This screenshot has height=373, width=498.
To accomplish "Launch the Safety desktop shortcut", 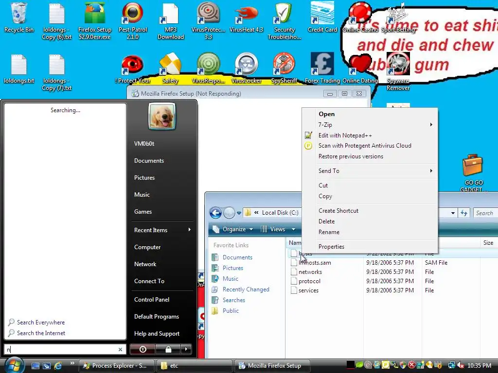I will click(x=170, y=69).
